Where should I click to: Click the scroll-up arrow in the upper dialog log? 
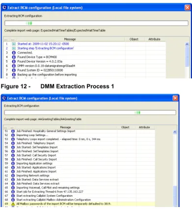[x=187, y=44]
